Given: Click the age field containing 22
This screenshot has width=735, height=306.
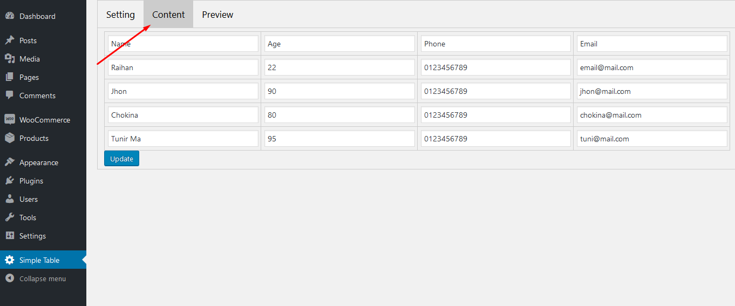Looking at the screenshot, I should coord(339,67).
